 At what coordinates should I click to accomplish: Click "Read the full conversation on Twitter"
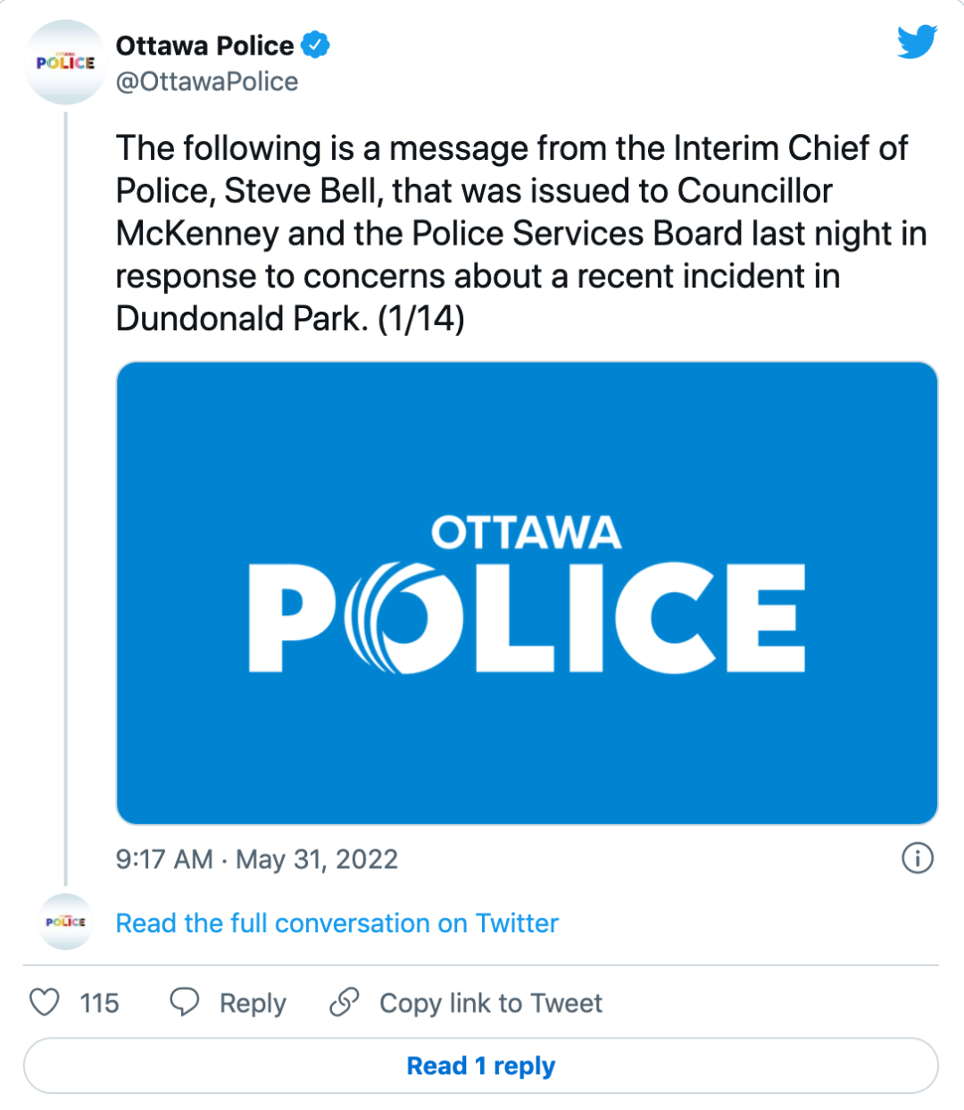[337, 923]
